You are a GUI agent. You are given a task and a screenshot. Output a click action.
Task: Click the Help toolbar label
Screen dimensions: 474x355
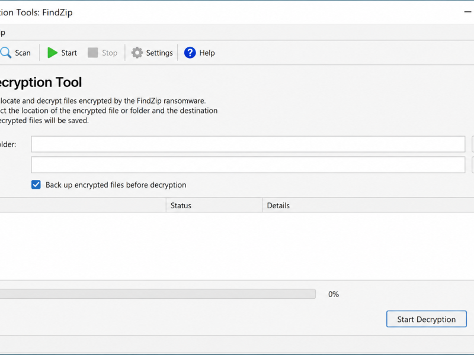207,53
